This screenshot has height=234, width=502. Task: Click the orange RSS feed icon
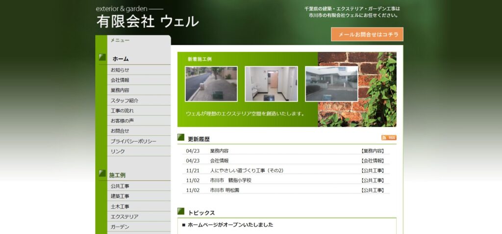point(389,138)
